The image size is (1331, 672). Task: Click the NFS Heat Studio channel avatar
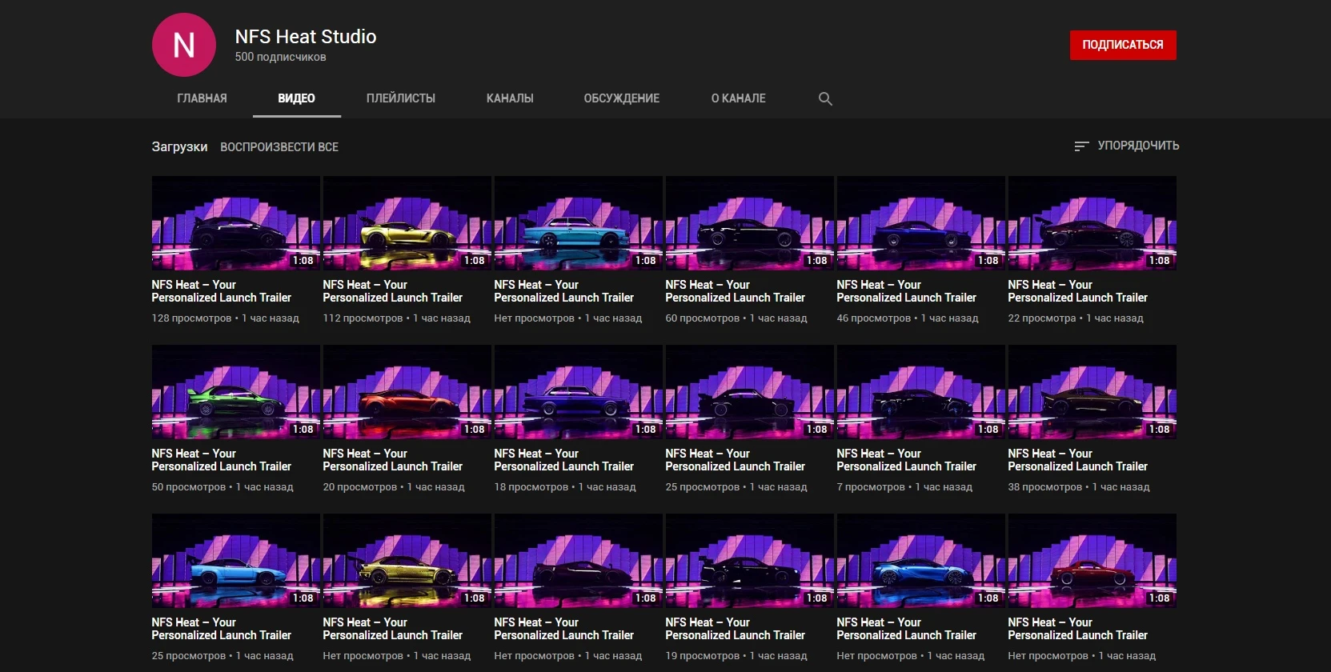coord(184,45)
